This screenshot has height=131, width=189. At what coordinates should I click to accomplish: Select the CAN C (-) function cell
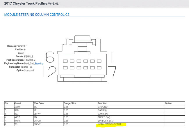click(x=131, y=110)
